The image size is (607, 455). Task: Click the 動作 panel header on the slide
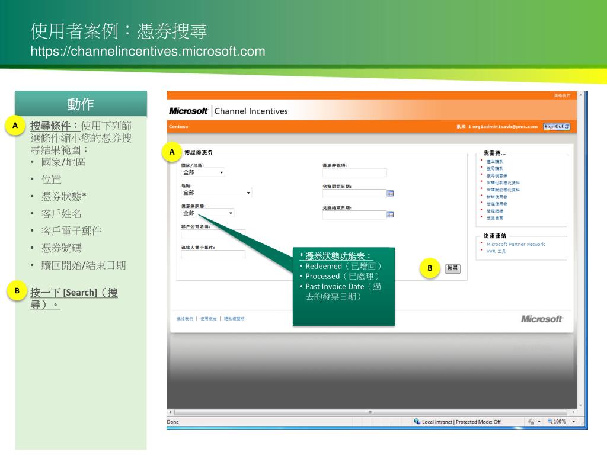coord(81,104)
